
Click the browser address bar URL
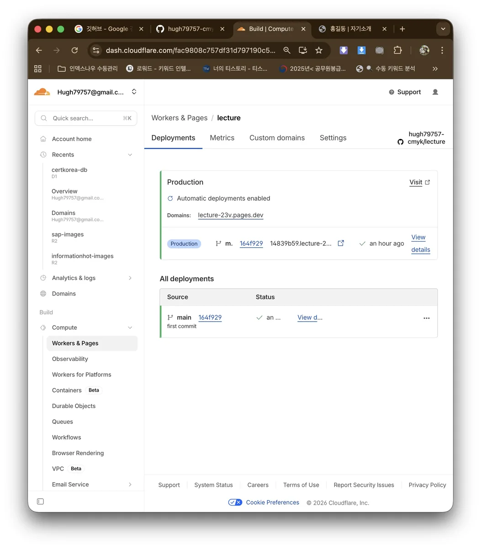click(190, 50)
